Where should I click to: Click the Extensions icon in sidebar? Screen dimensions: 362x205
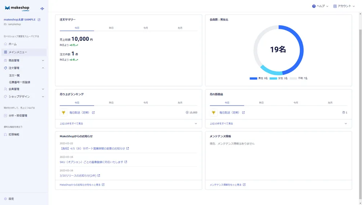point(5,134)
